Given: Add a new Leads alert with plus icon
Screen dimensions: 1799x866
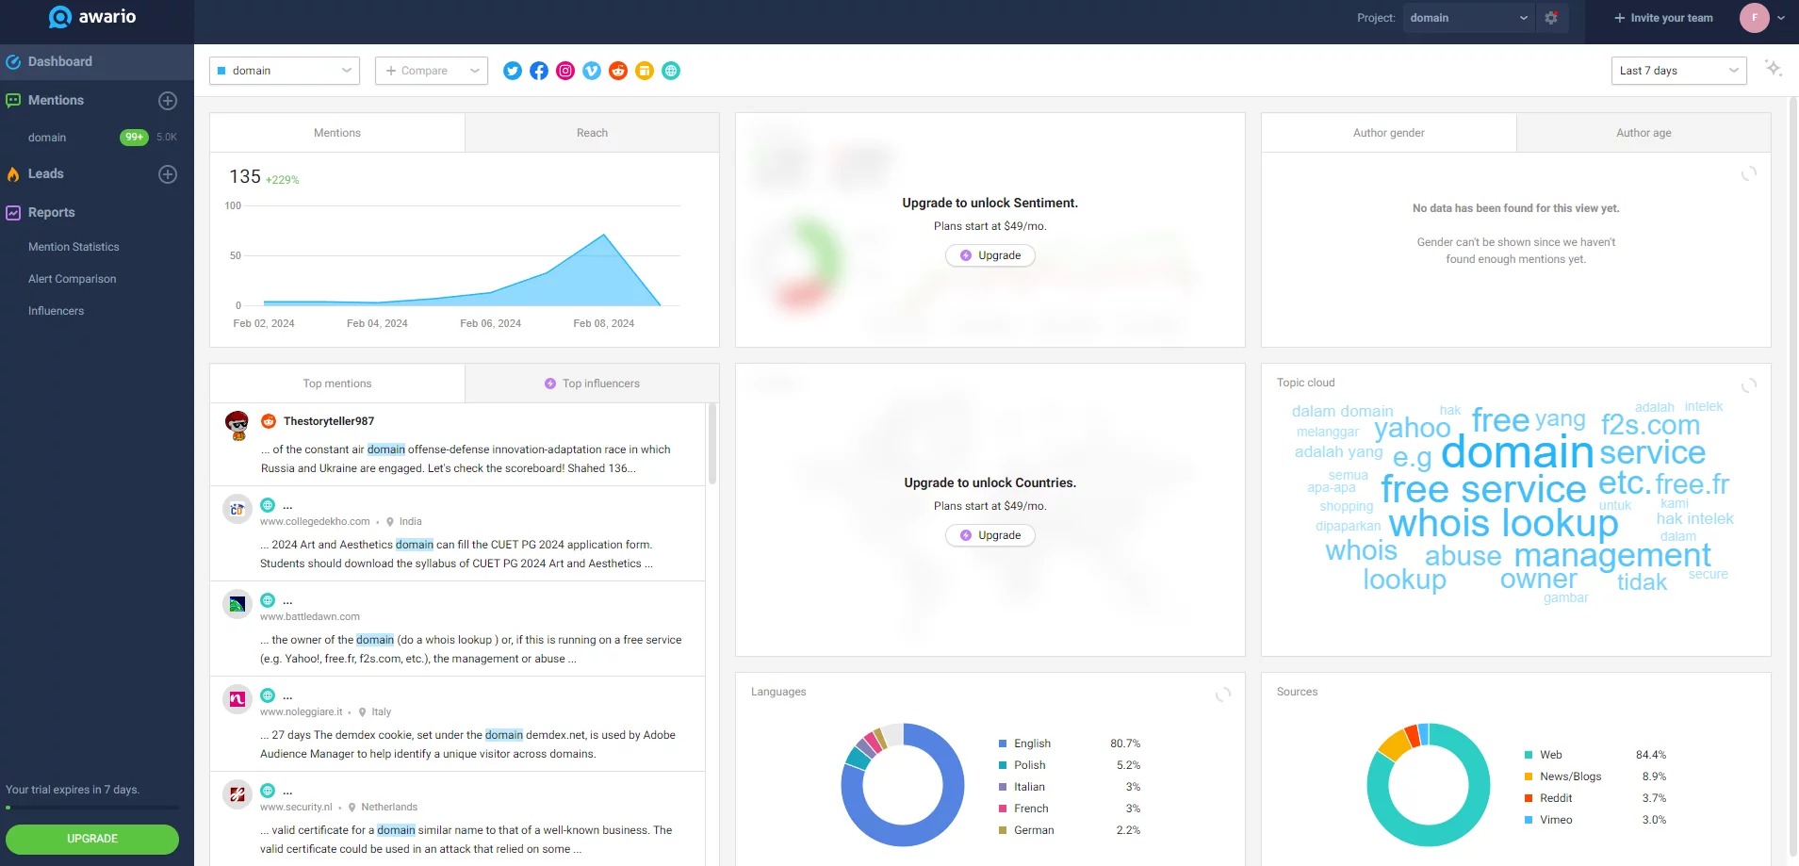Looking at the screenshot, I should point(168,174).
